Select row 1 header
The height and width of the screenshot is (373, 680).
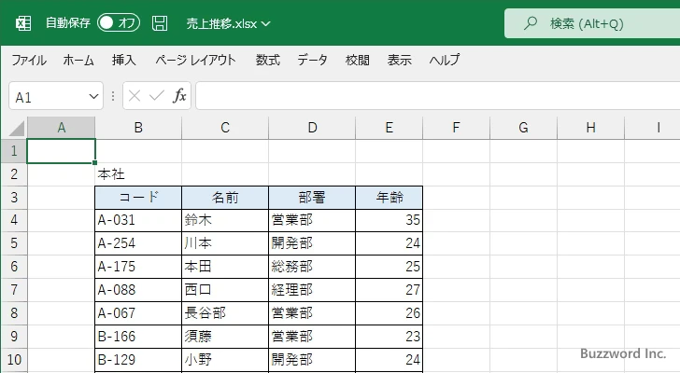[x=14, y=151]
